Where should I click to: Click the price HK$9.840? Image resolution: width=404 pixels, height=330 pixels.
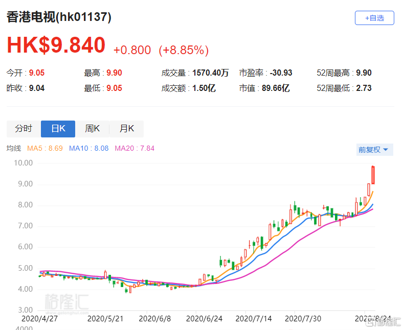56,45
